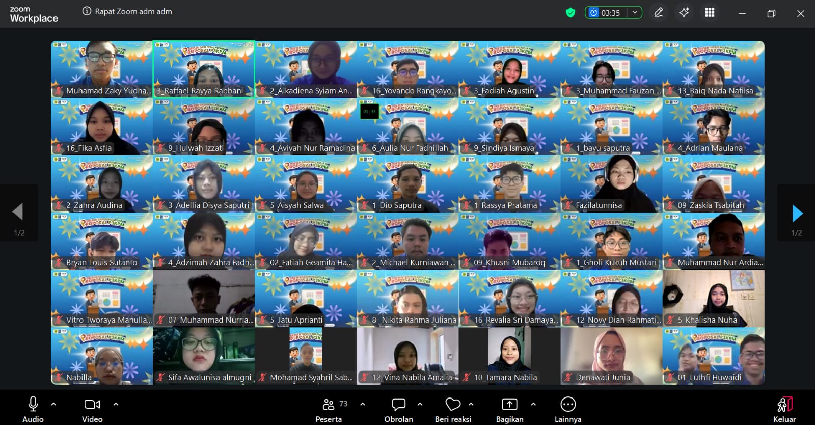Open the Peserta participants panel

click(x=329, y=409)
